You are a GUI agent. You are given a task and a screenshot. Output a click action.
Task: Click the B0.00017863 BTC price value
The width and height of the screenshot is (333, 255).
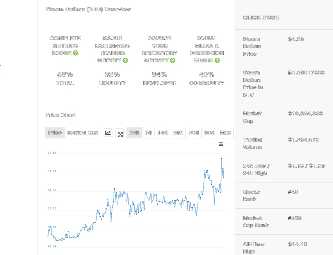click(306, 73)
